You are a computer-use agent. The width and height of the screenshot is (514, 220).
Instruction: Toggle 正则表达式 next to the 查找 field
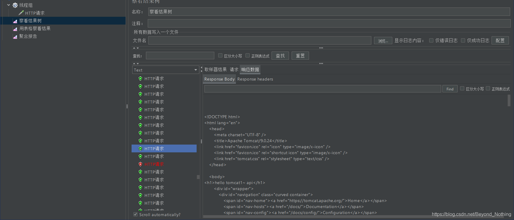tap(248, 55)
